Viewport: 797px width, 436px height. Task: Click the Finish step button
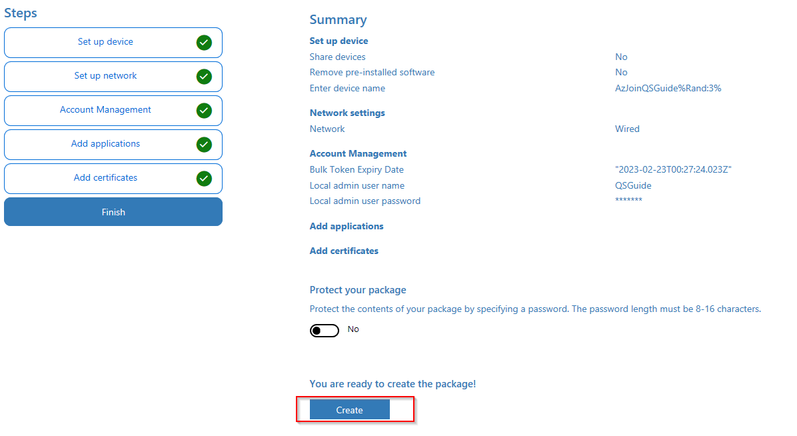point(113,212)
